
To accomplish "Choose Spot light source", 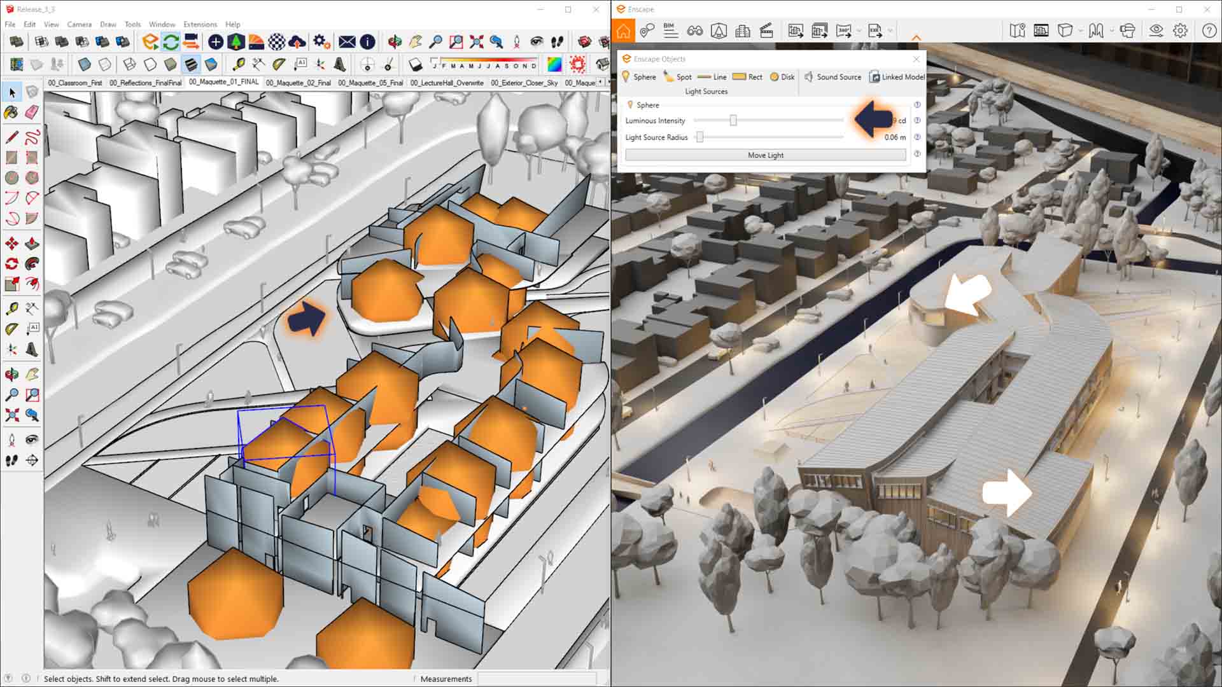I will 678,77.
